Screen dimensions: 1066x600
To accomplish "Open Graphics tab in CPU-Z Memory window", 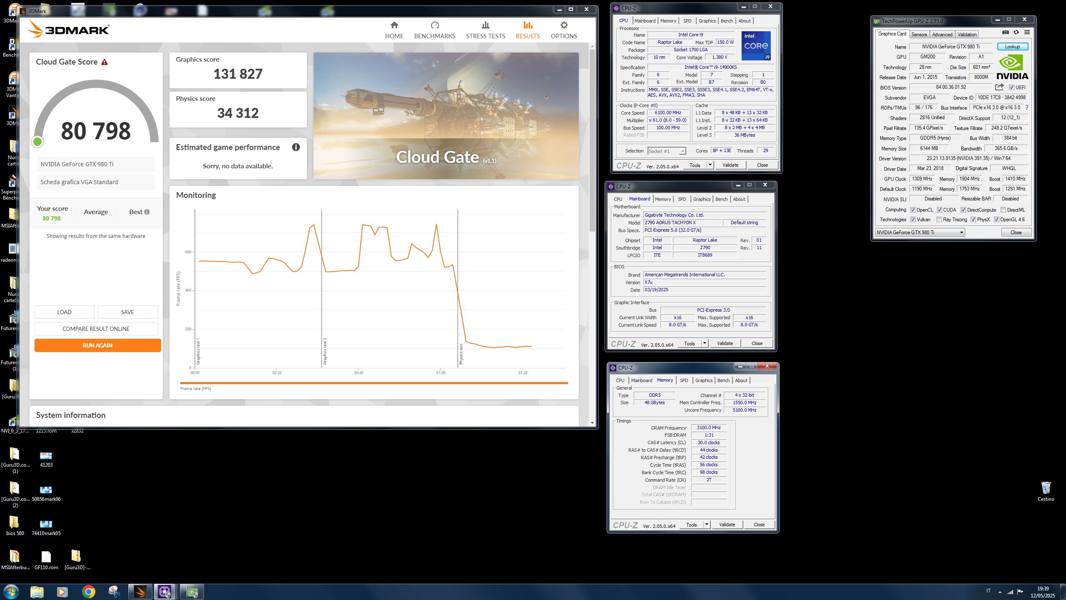I will (x=704, y=380).
